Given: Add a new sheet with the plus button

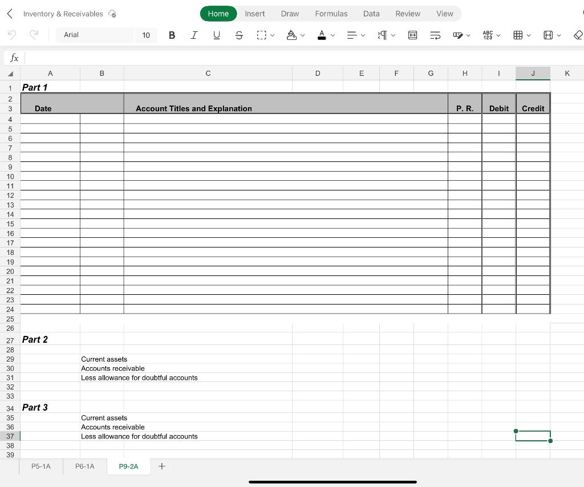Looking at the screenshot, I should tap(161, 466).
